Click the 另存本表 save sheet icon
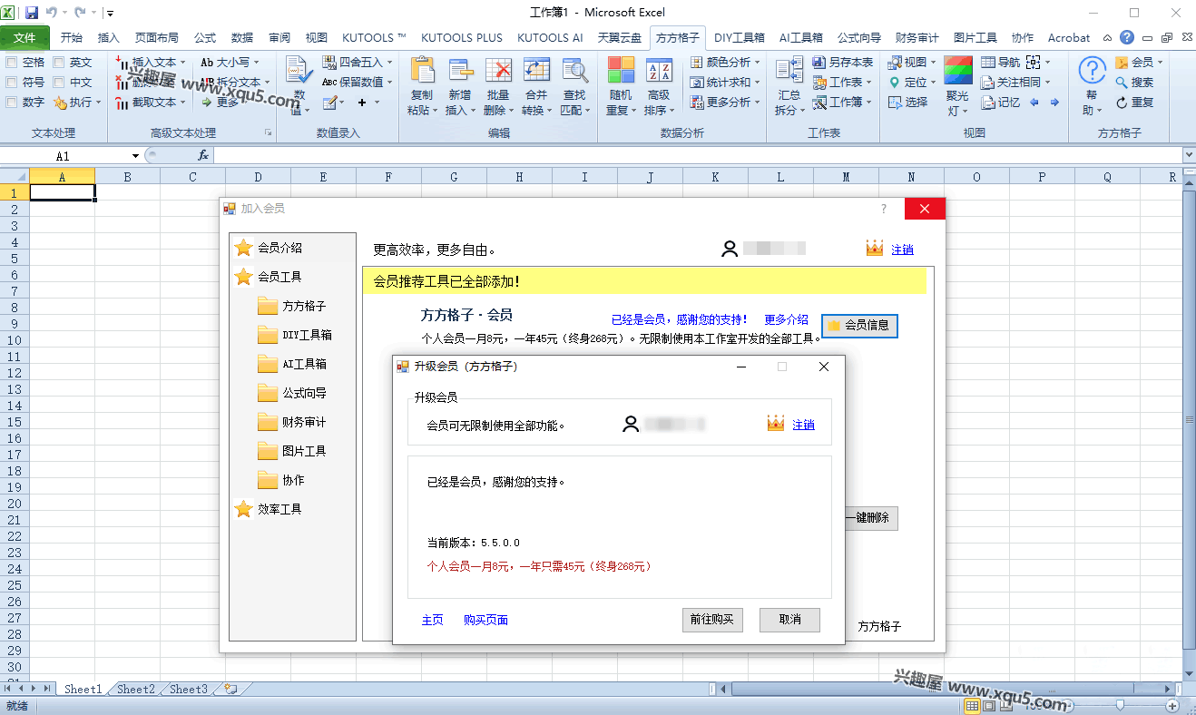 point(843,63)
